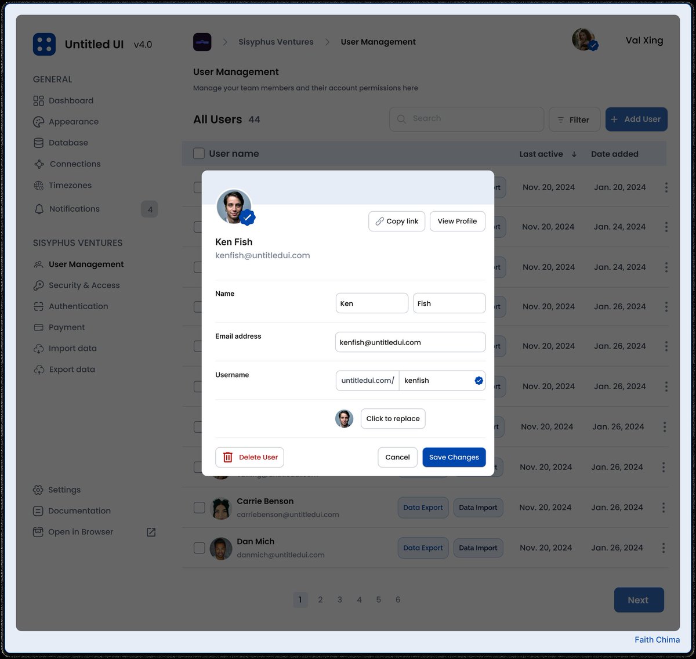Viewport: 696px width, 659px height.
Task: Click the Date added column header
Action: (x=615, y=154)
